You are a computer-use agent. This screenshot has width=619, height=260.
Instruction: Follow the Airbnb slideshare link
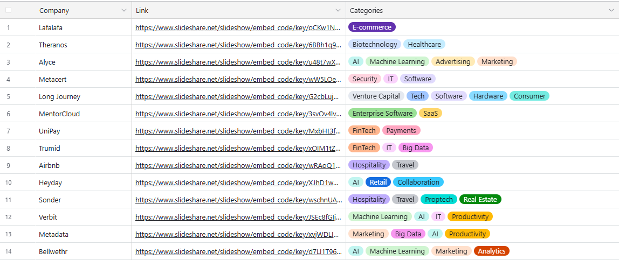pos(238,165)
